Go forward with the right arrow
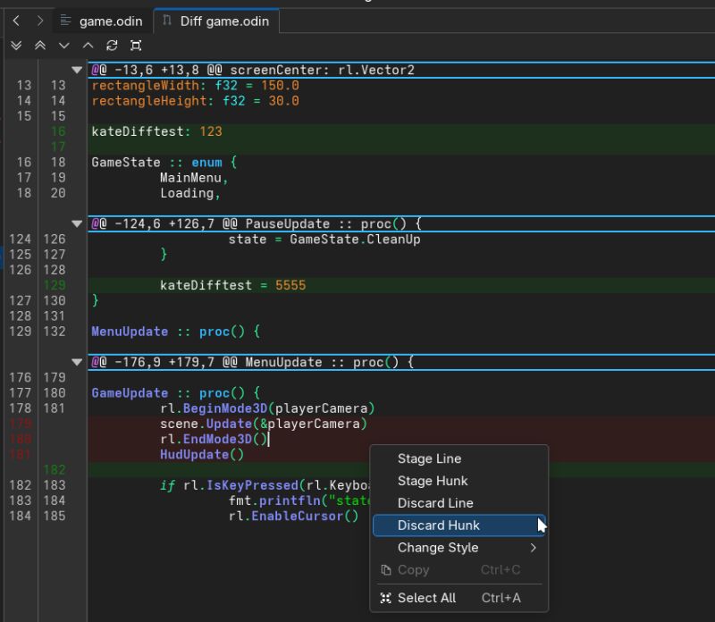The width and height of the screenshot is (715, 622). [40, 21]
